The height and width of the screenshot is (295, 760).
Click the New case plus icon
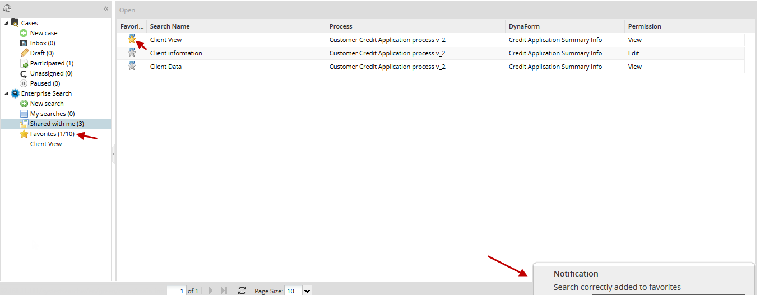(24, 33)
